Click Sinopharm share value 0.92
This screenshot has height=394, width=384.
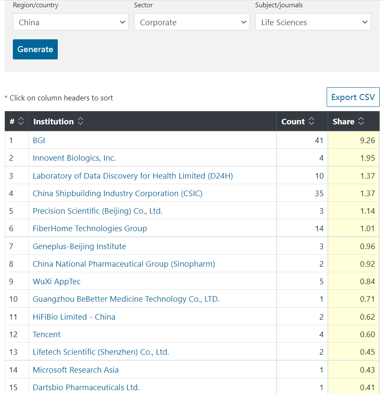[367, 264]
